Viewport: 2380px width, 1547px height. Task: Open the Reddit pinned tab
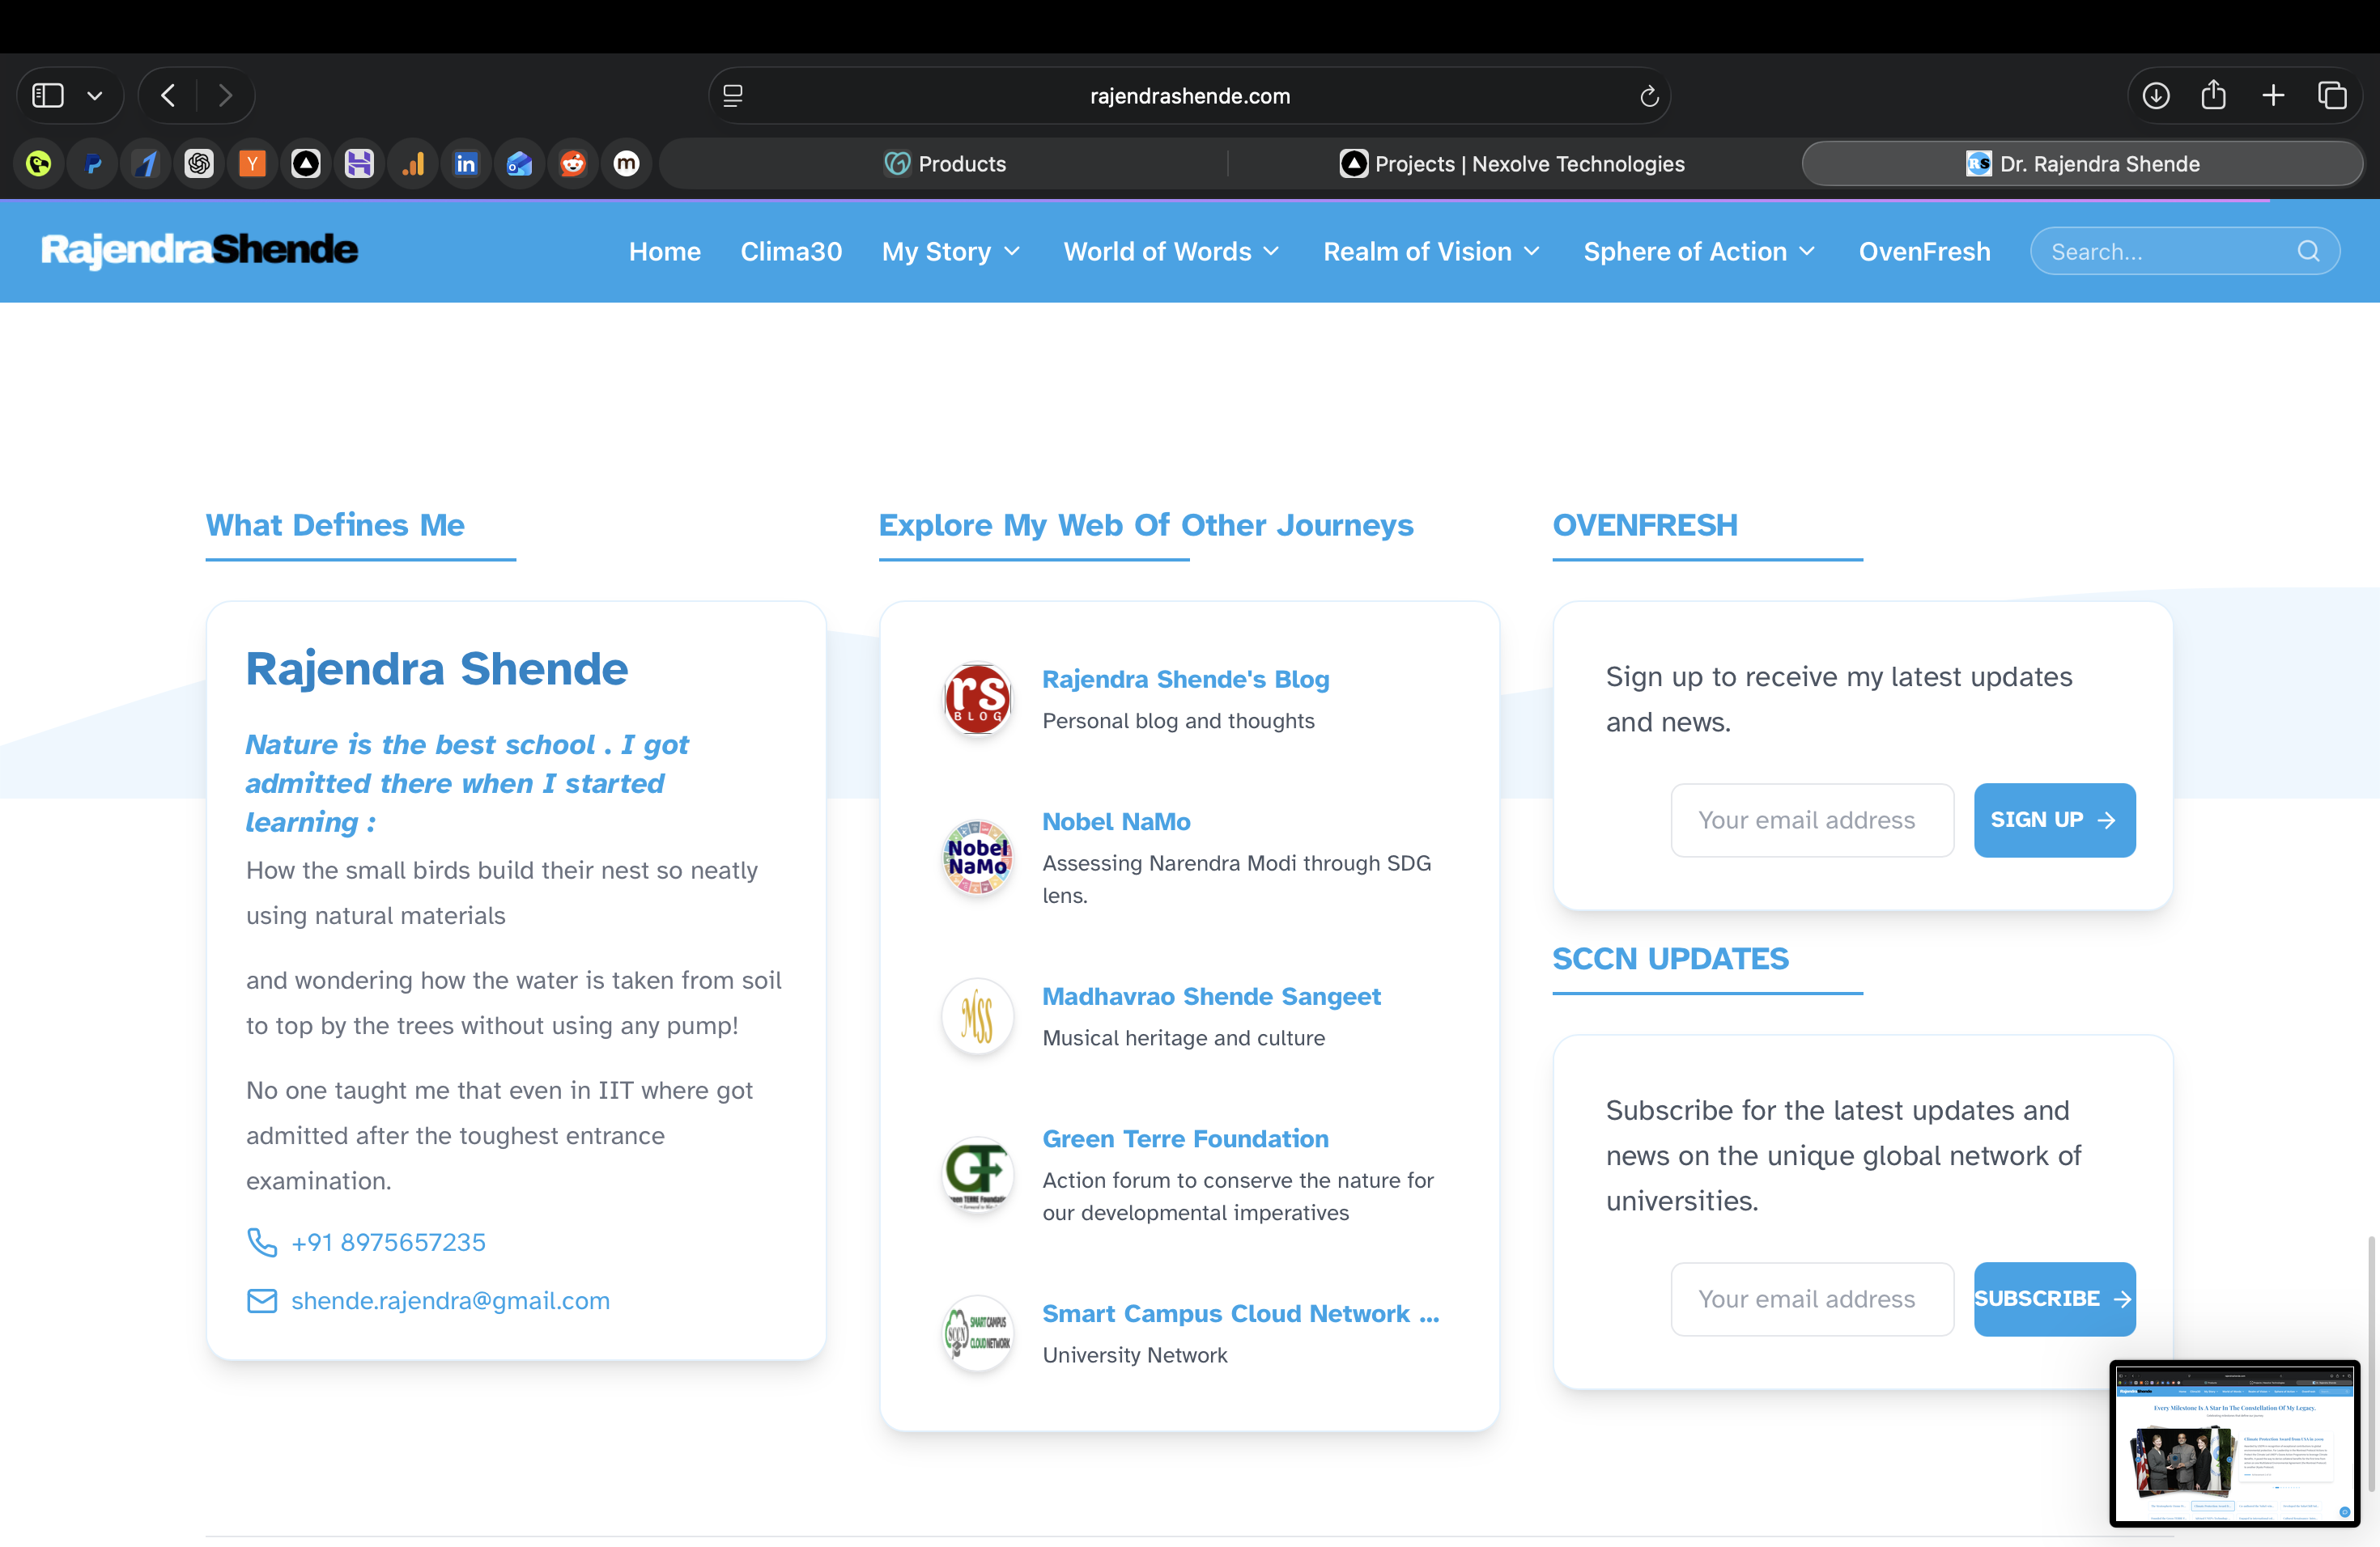coord(573,164)
